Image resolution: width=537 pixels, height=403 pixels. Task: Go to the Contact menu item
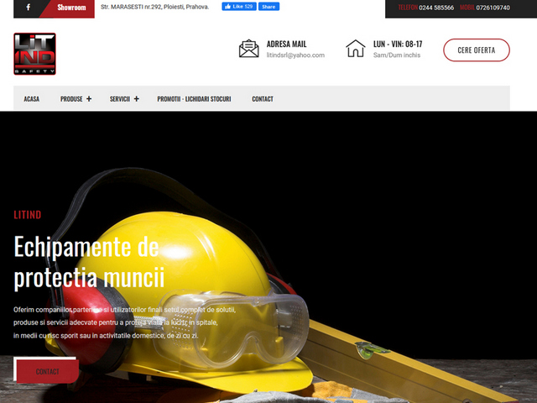coord(263,99)
